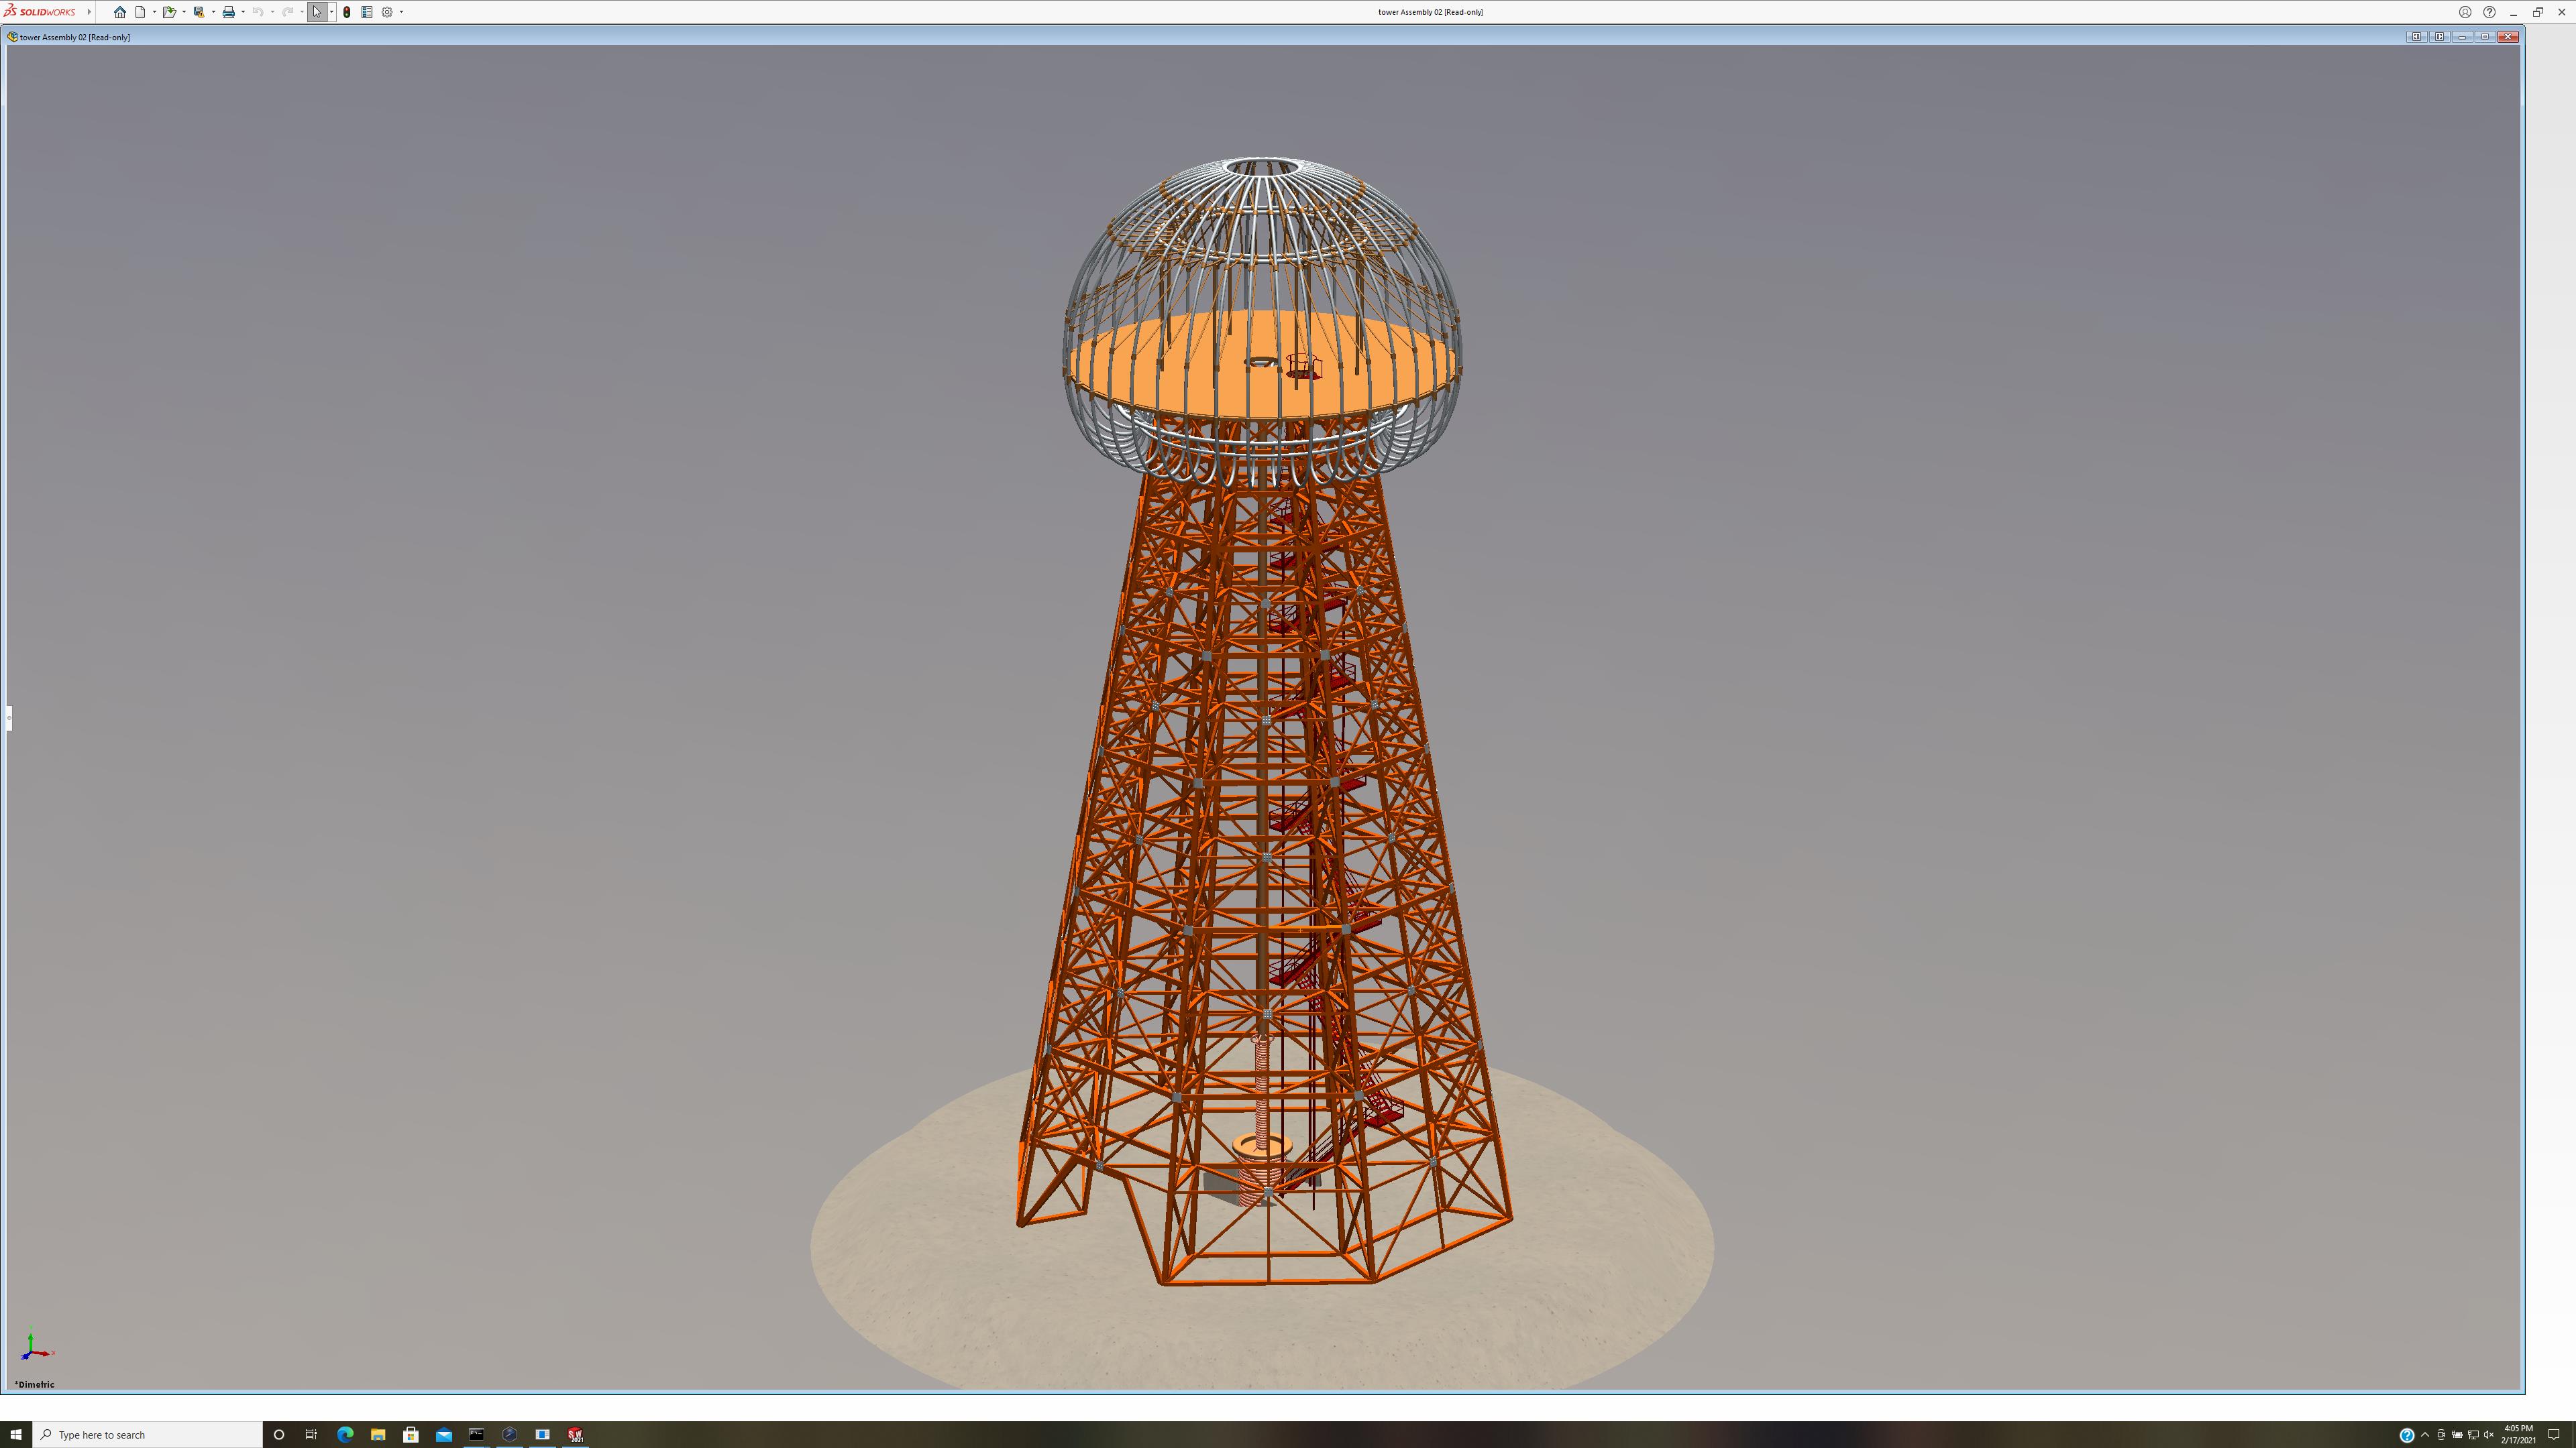Image resolution: width=2576 pixels, height=1448 pixels.
Task: Open the dropdown arrow beside Save
Action: pyautogui.click(x=213, y=12)
